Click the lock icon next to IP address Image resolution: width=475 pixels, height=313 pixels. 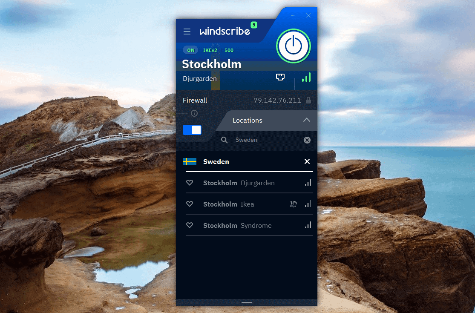tap(308, 100)
